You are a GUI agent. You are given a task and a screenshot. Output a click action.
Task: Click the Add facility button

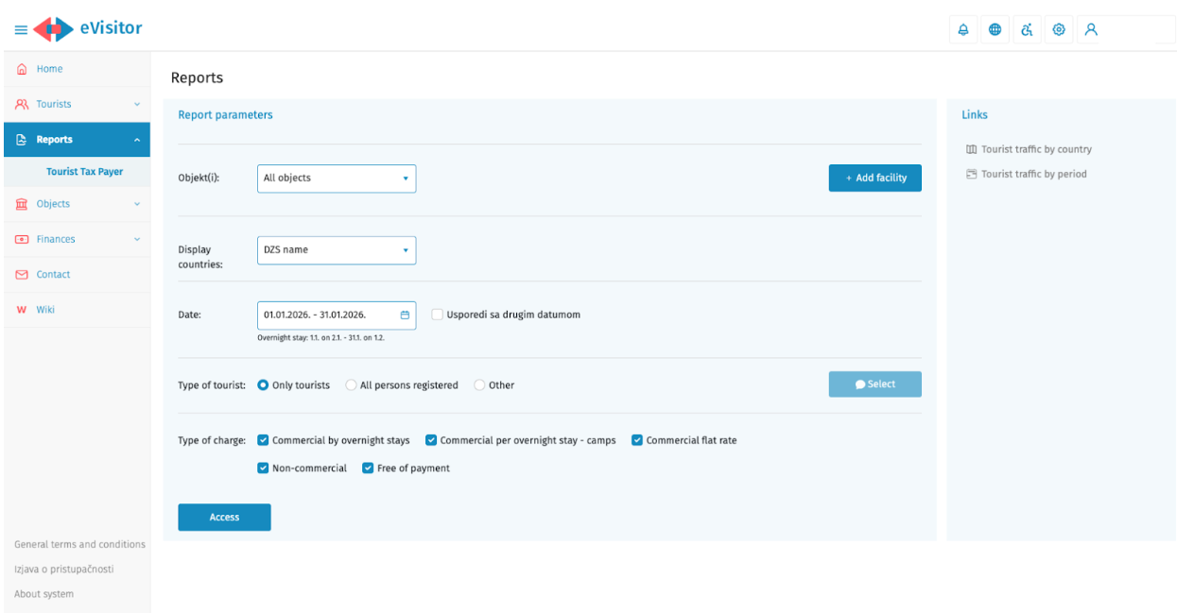coord(874,178)
